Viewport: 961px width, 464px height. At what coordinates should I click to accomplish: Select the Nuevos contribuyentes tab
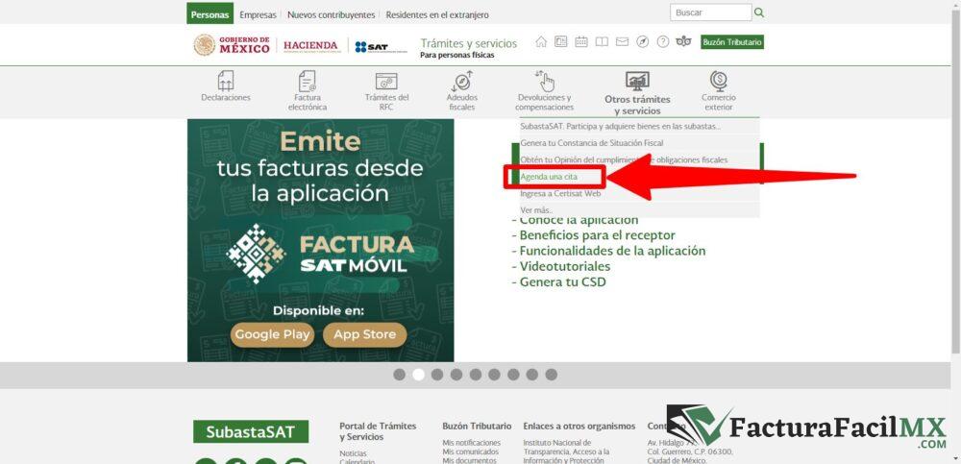point(331,14)
